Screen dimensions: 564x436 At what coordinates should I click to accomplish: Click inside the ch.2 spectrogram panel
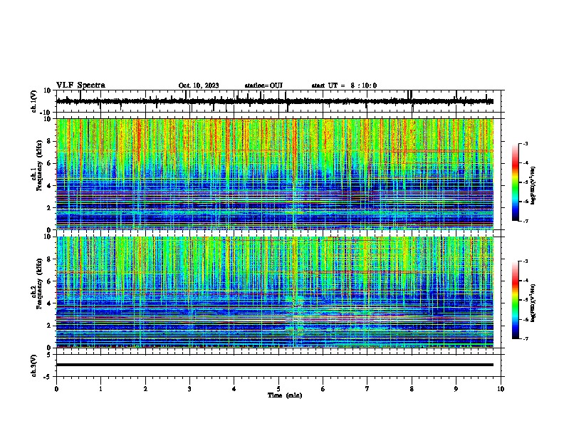coord(275,292)
